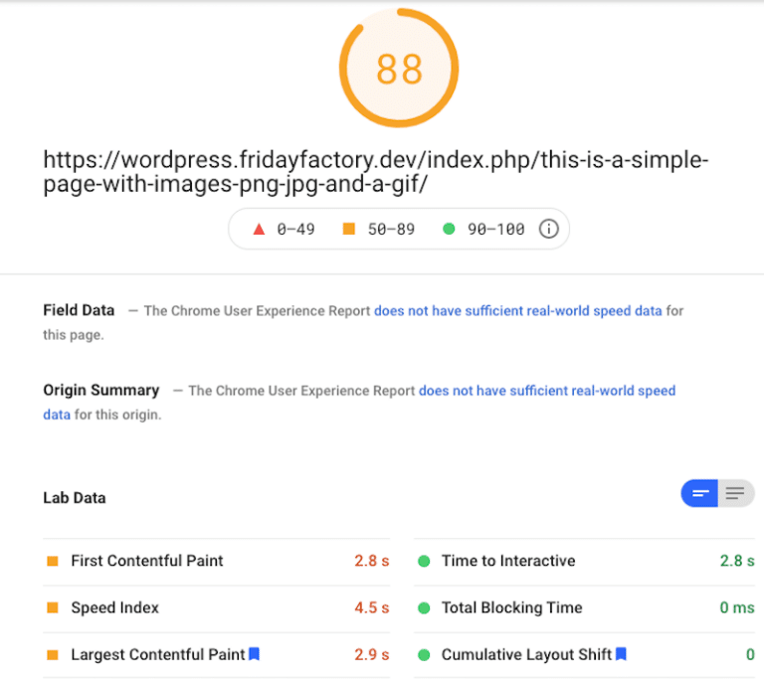Open Origin Summary insufficient speed data link
764x684 pixels.
point(546,391)
